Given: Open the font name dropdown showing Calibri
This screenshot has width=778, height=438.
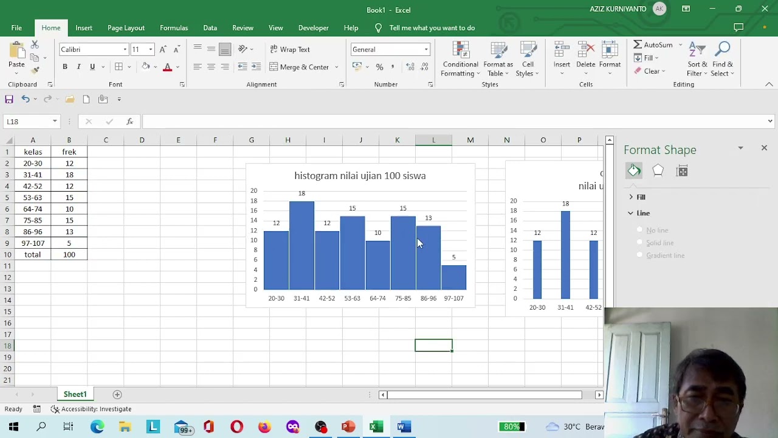Looking at the screenshot, I should 94,49.
